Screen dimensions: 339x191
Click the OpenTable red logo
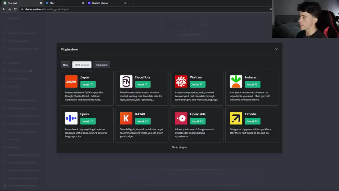[181, 118]
